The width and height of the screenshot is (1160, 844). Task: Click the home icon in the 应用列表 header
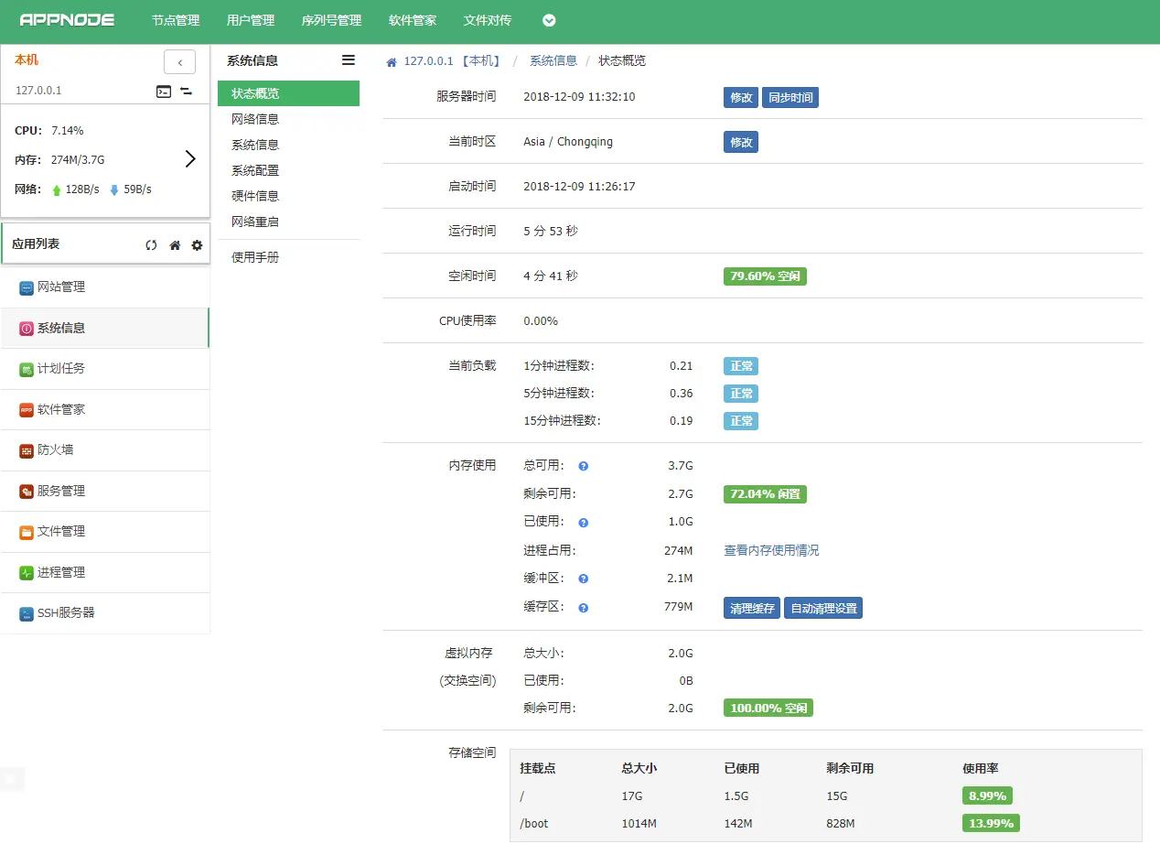click(x=174, y=244)
